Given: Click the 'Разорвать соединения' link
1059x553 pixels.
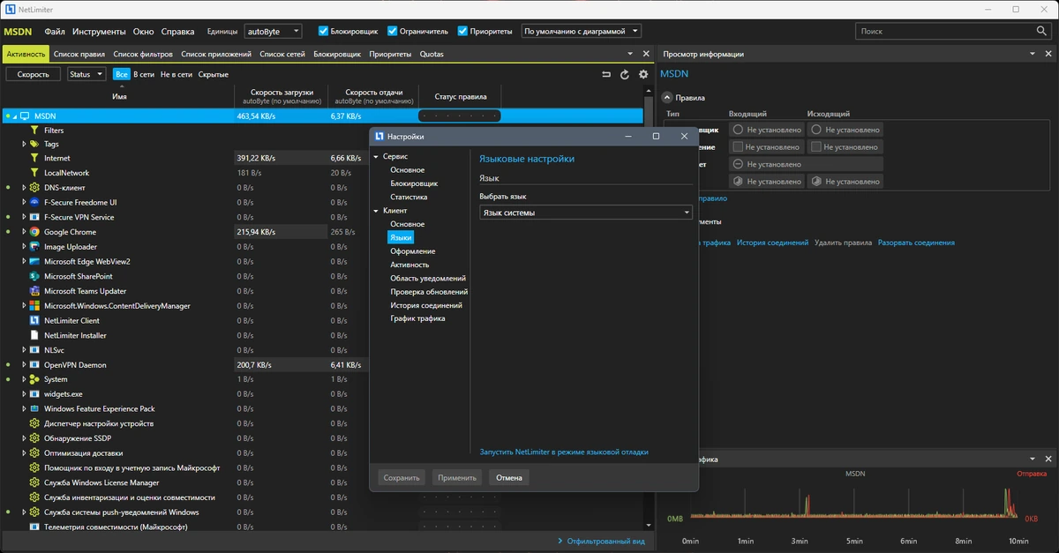Looking at the screenshot, I should click(916, 243).
